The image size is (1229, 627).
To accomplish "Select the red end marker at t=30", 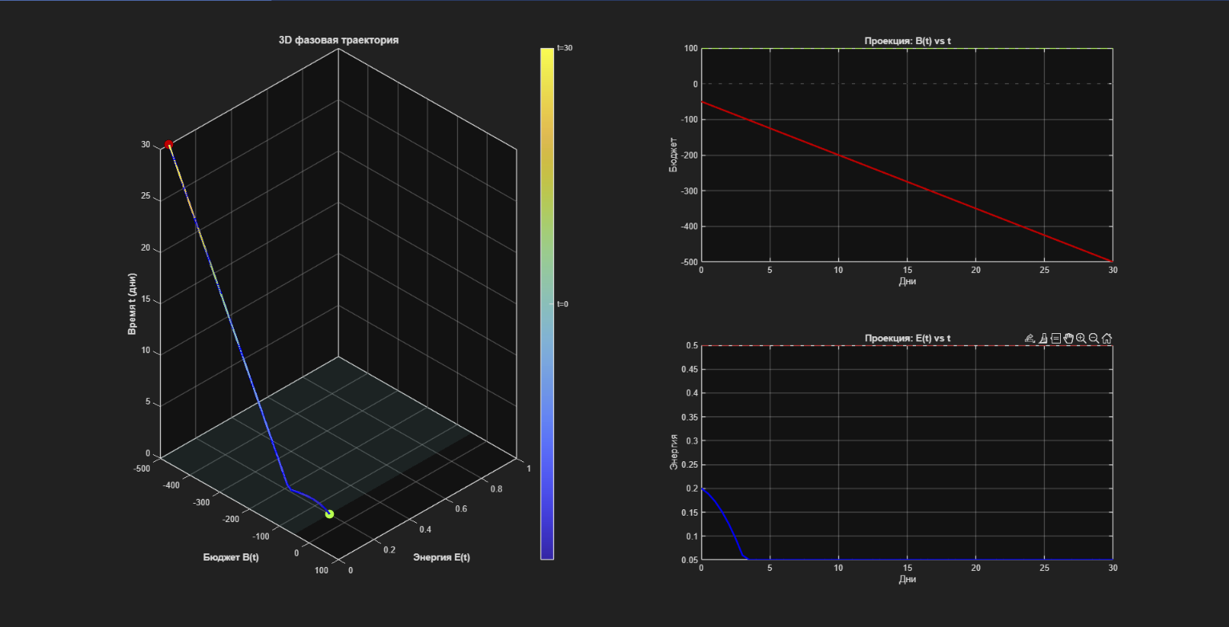I will tap(168, 145).
